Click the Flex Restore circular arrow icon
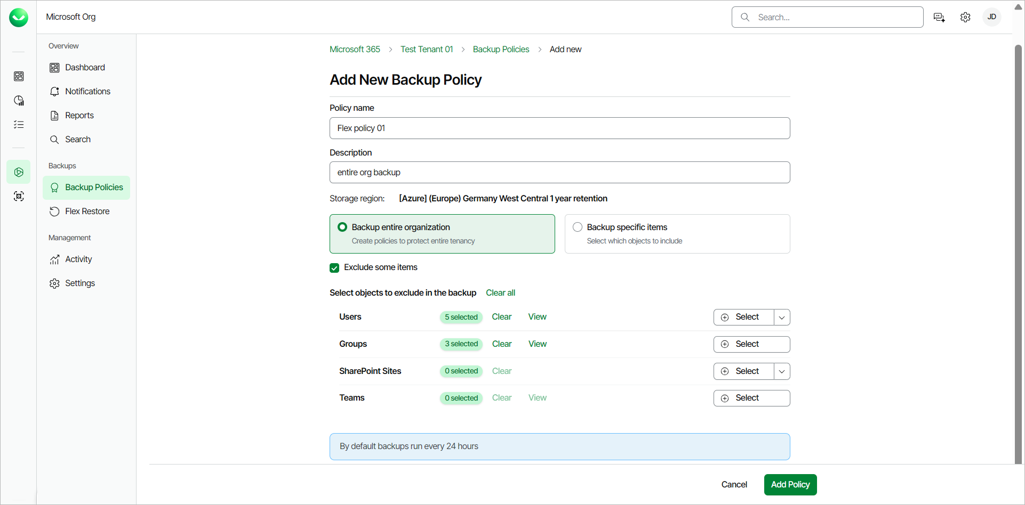The width and height of the screenshot is (1025, 505). [x=54, y=211]
